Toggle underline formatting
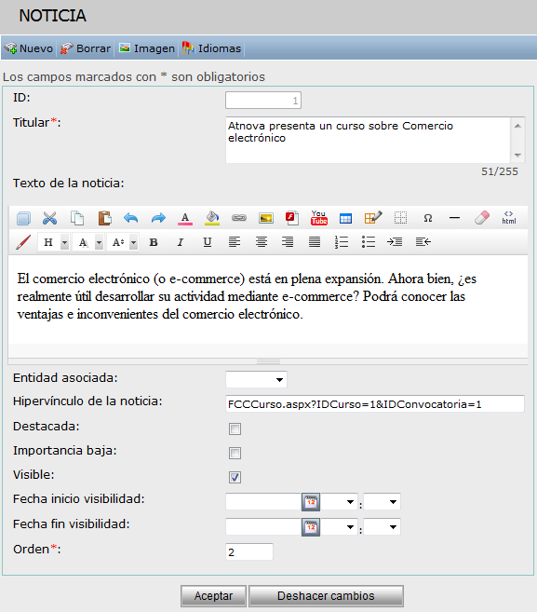 (208, 242)
